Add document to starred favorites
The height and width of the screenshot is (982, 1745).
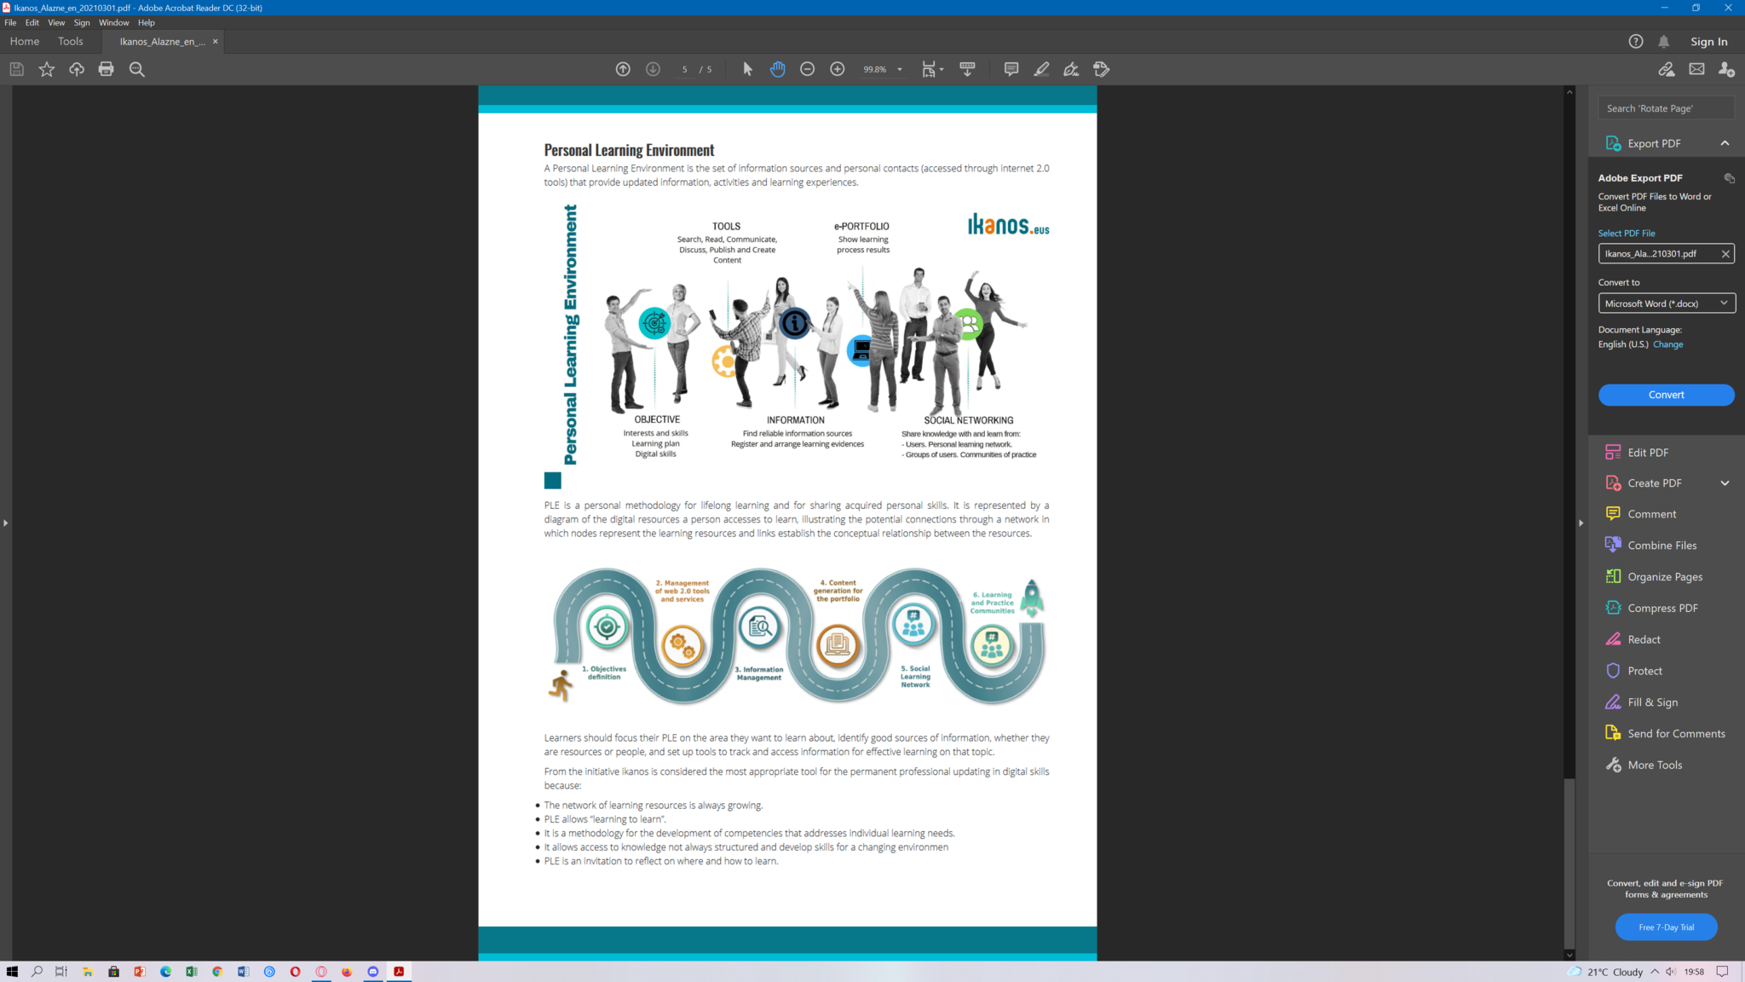coord(47,69)
